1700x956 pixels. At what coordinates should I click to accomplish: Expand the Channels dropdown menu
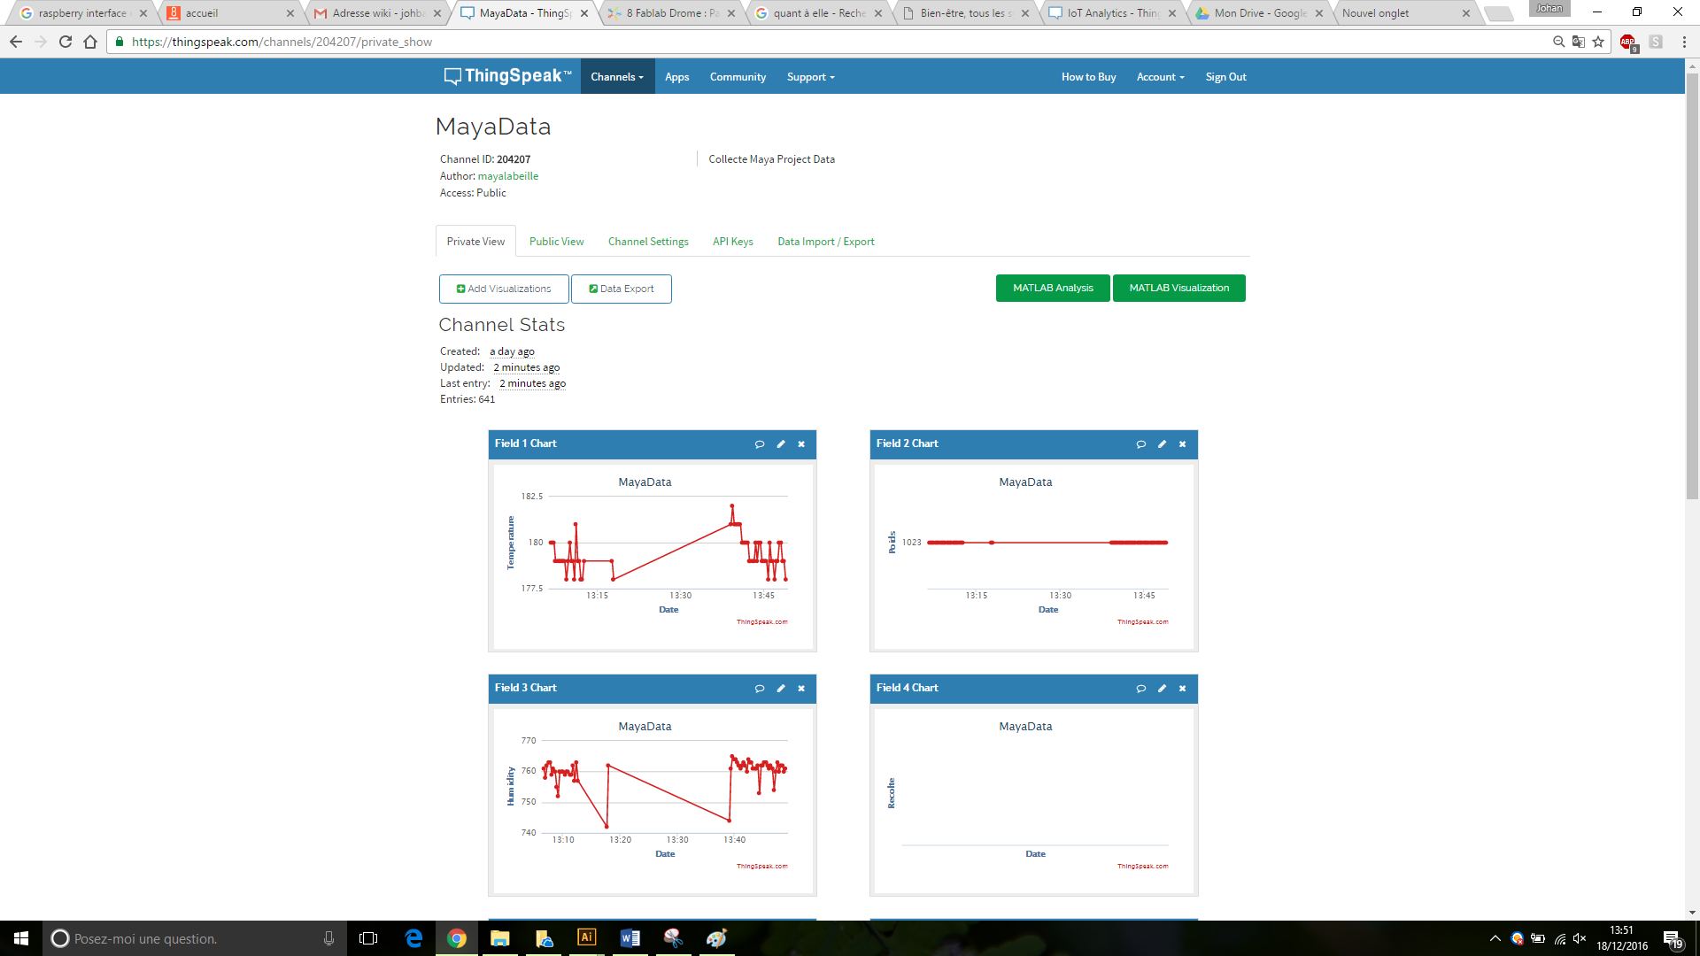point(617,77)
